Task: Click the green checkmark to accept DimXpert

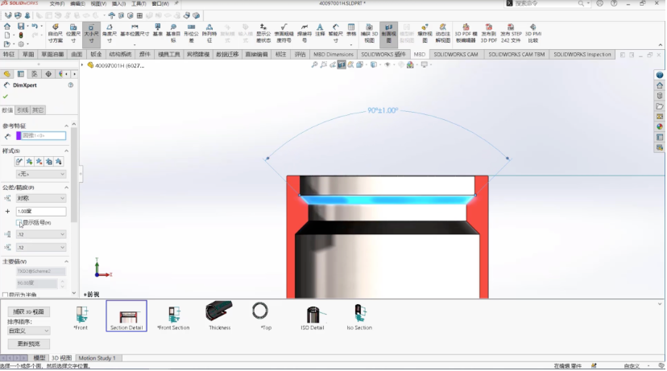Action: pos(6,97)
